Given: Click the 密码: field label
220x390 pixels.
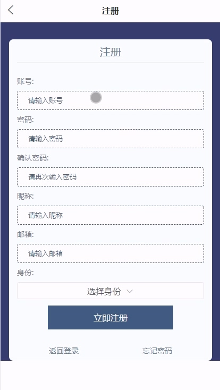Looking at the screenshot, I should [x=26, y=120].
